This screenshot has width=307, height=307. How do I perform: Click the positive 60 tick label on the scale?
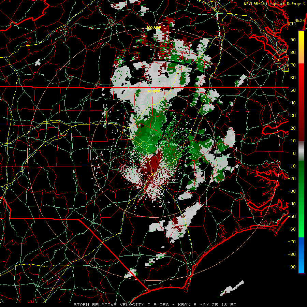pos(293,77)
